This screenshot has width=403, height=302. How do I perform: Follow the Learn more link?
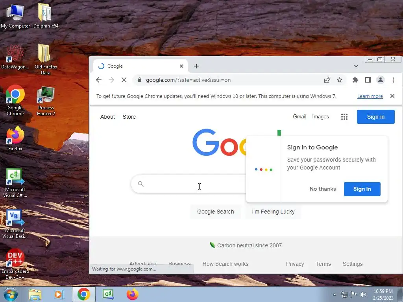(x=370, y=96)
